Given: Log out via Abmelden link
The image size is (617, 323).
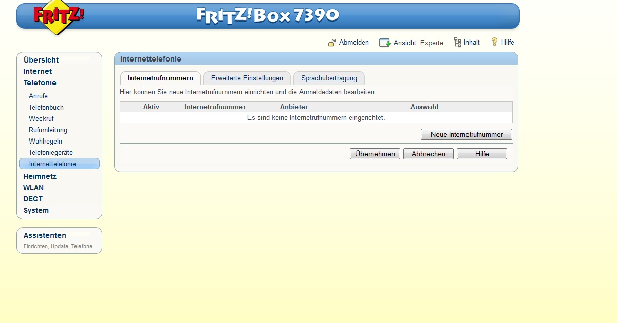Looking at the screenshot, I should click(354, 43).
